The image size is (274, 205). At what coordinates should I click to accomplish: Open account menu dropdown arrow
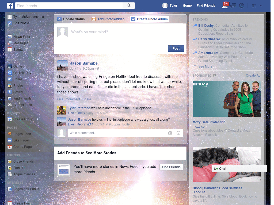coord(261,6)
